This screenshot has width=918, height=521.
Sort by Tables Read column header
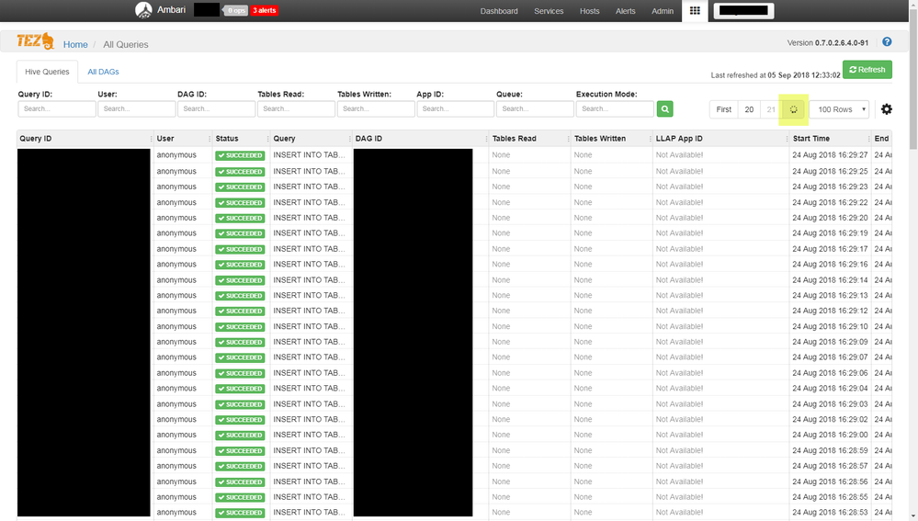pos(514,139)
